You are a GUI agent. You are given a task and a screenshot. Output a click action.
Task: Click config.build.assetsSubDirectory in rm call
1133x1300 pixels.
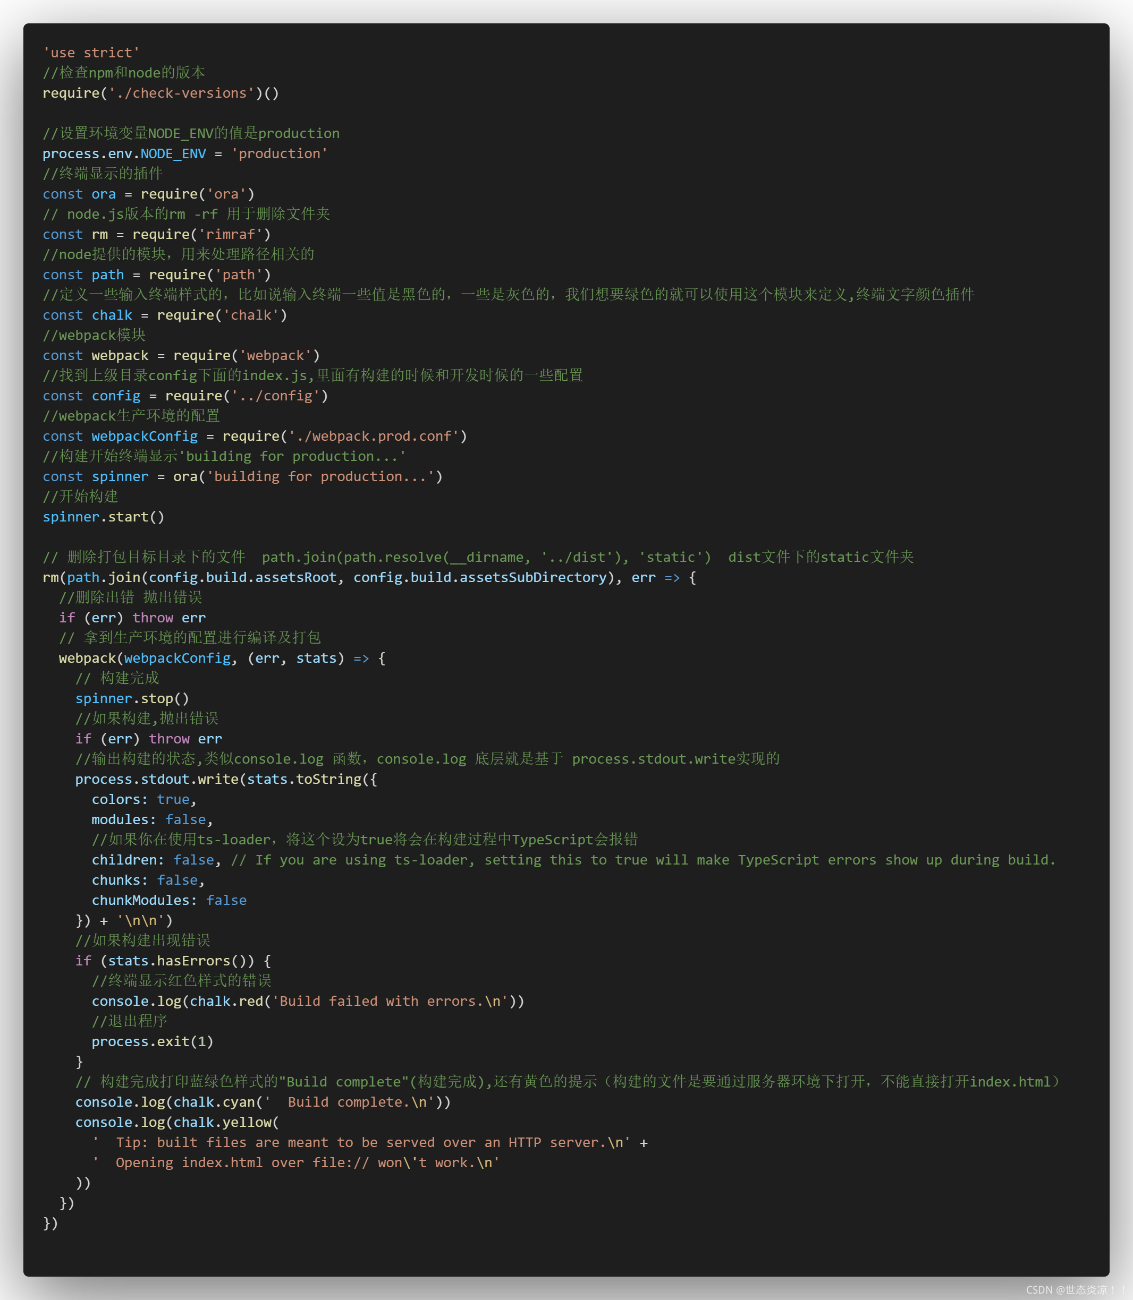point(480,577)
